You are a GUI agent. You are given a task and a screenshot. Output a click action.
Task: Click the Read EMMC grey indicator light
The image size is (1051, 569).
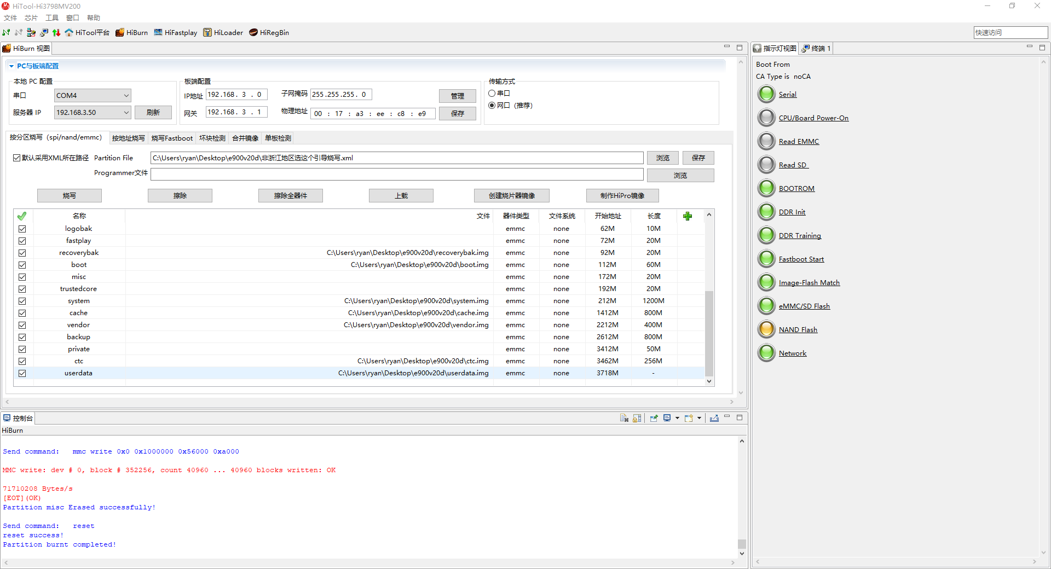pyautogui.click(x=766, y=141)
